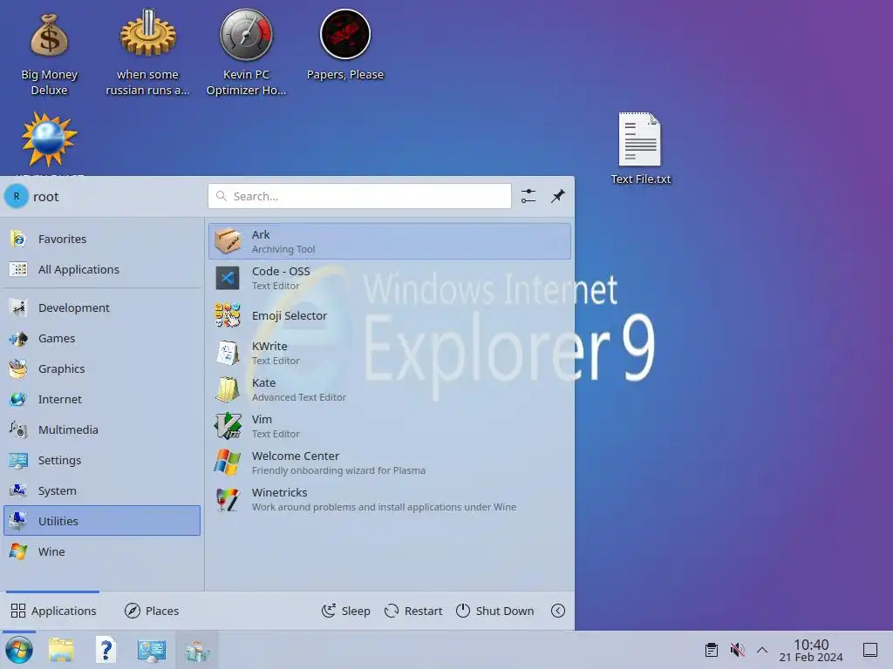The width and height of the screenshot is (893, 669).
Task: Open the Internet category
Action: coord(102,399)
